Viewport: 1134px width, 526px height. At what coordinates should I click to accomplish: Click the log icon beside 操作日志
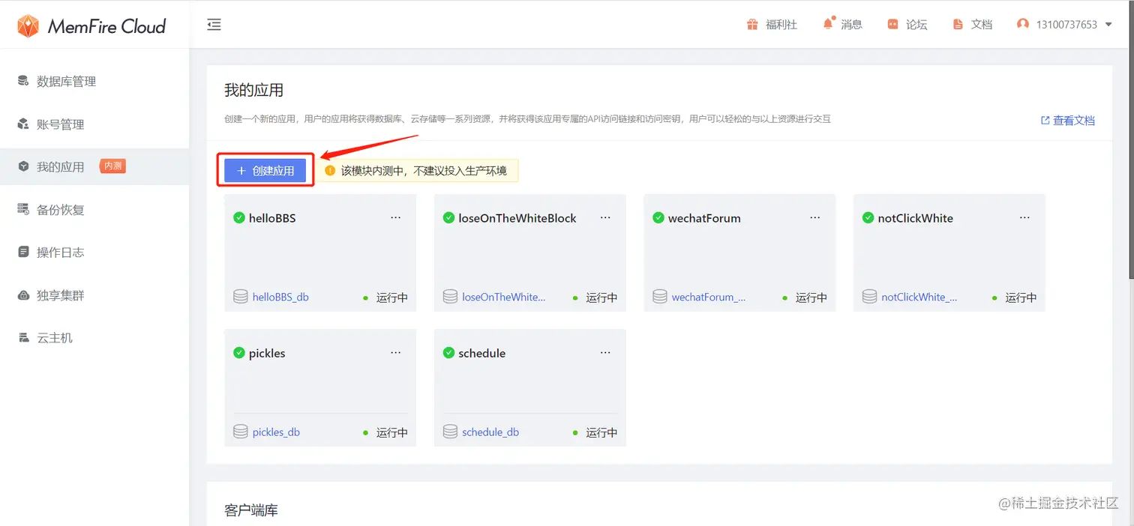coord(23,252)
